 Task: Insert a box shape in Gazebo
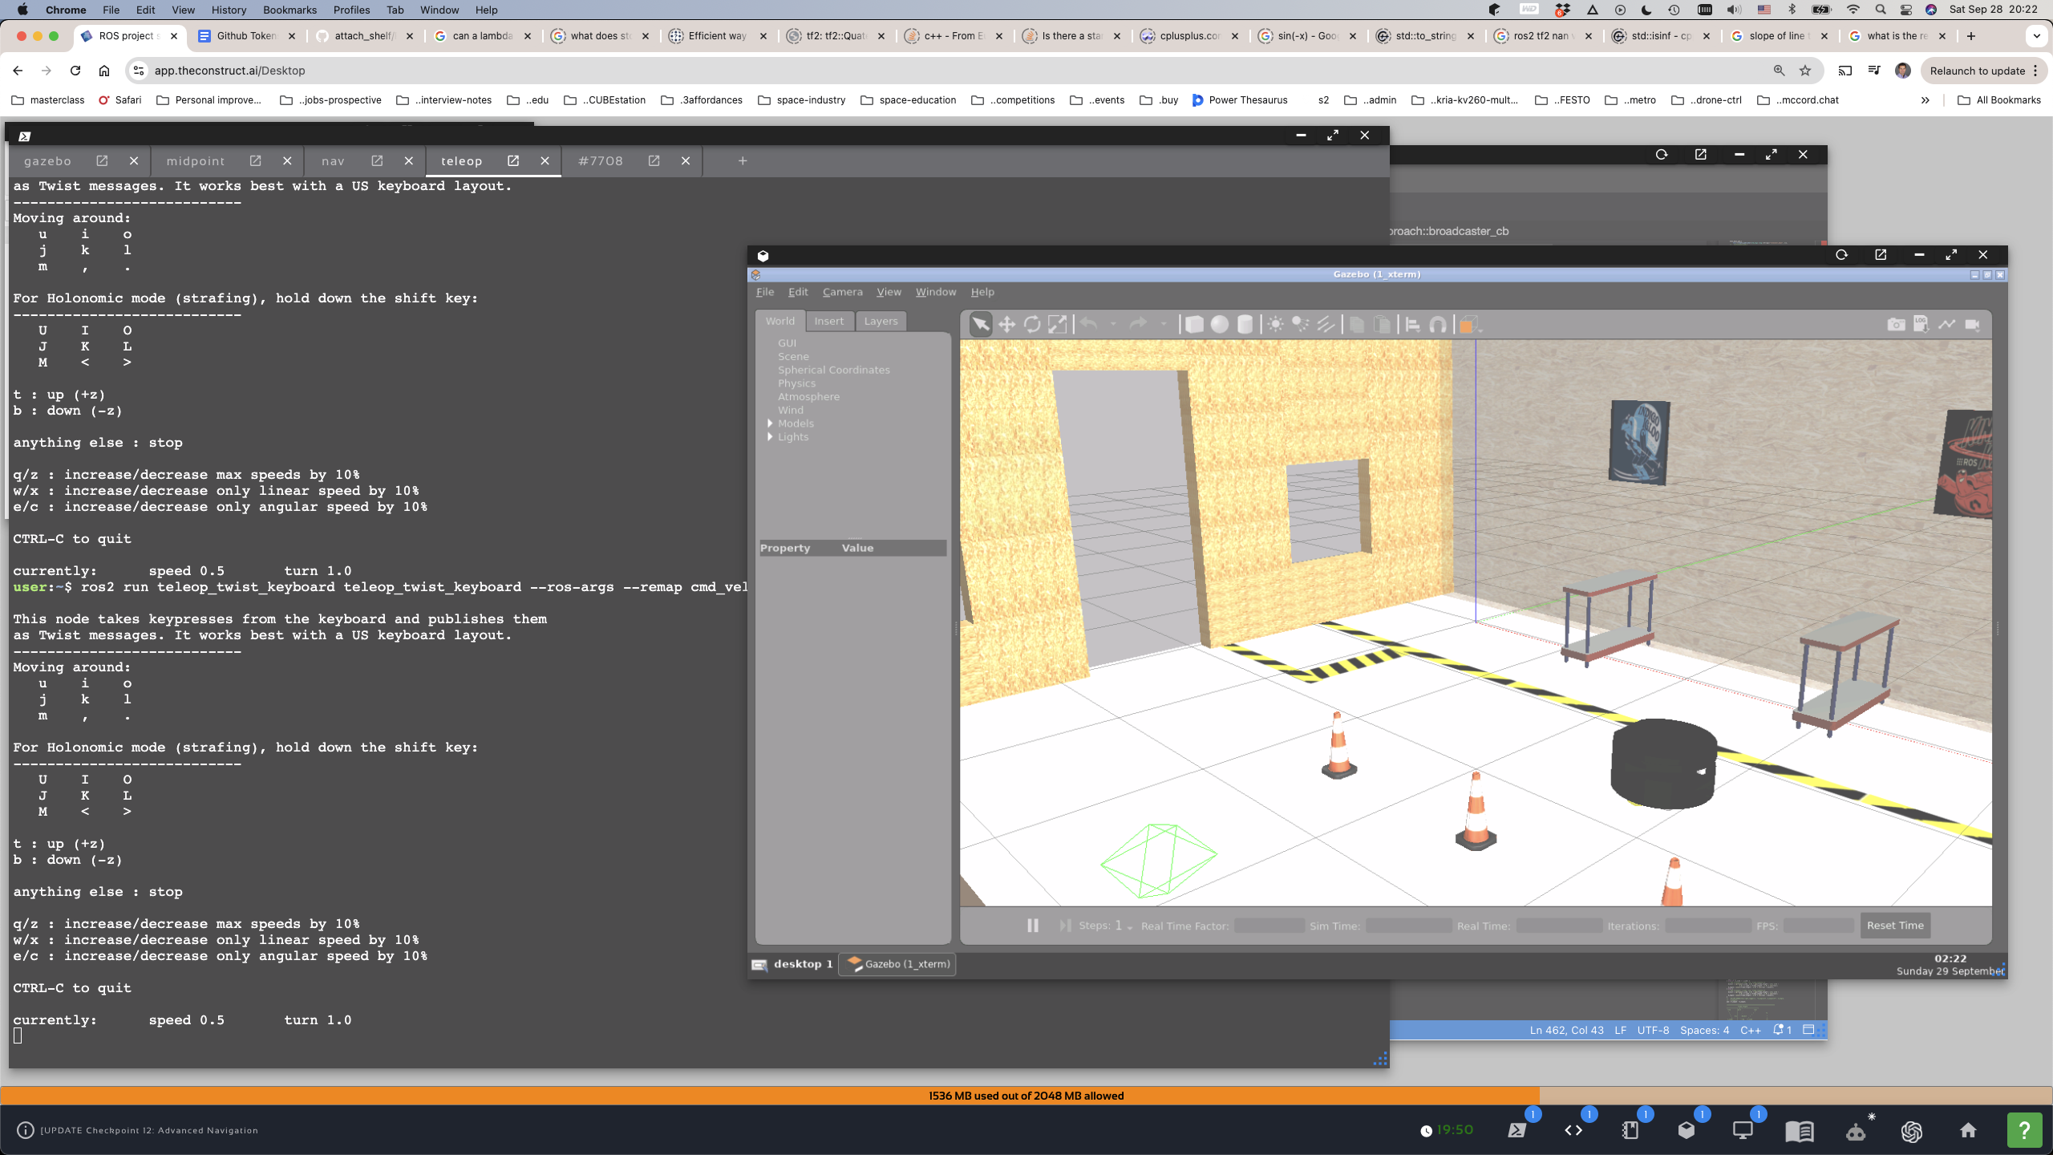pos(1194,324)
